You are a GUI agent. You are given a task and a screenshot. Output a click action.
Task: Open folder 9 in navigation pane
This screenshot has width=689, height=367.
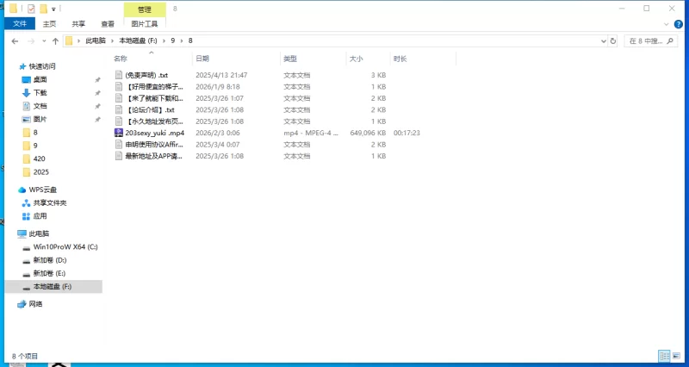[x=35, y=146]
